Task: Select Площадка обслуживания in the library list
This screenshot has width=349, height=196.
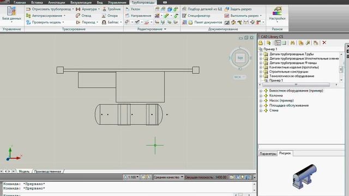Action: 289,105
